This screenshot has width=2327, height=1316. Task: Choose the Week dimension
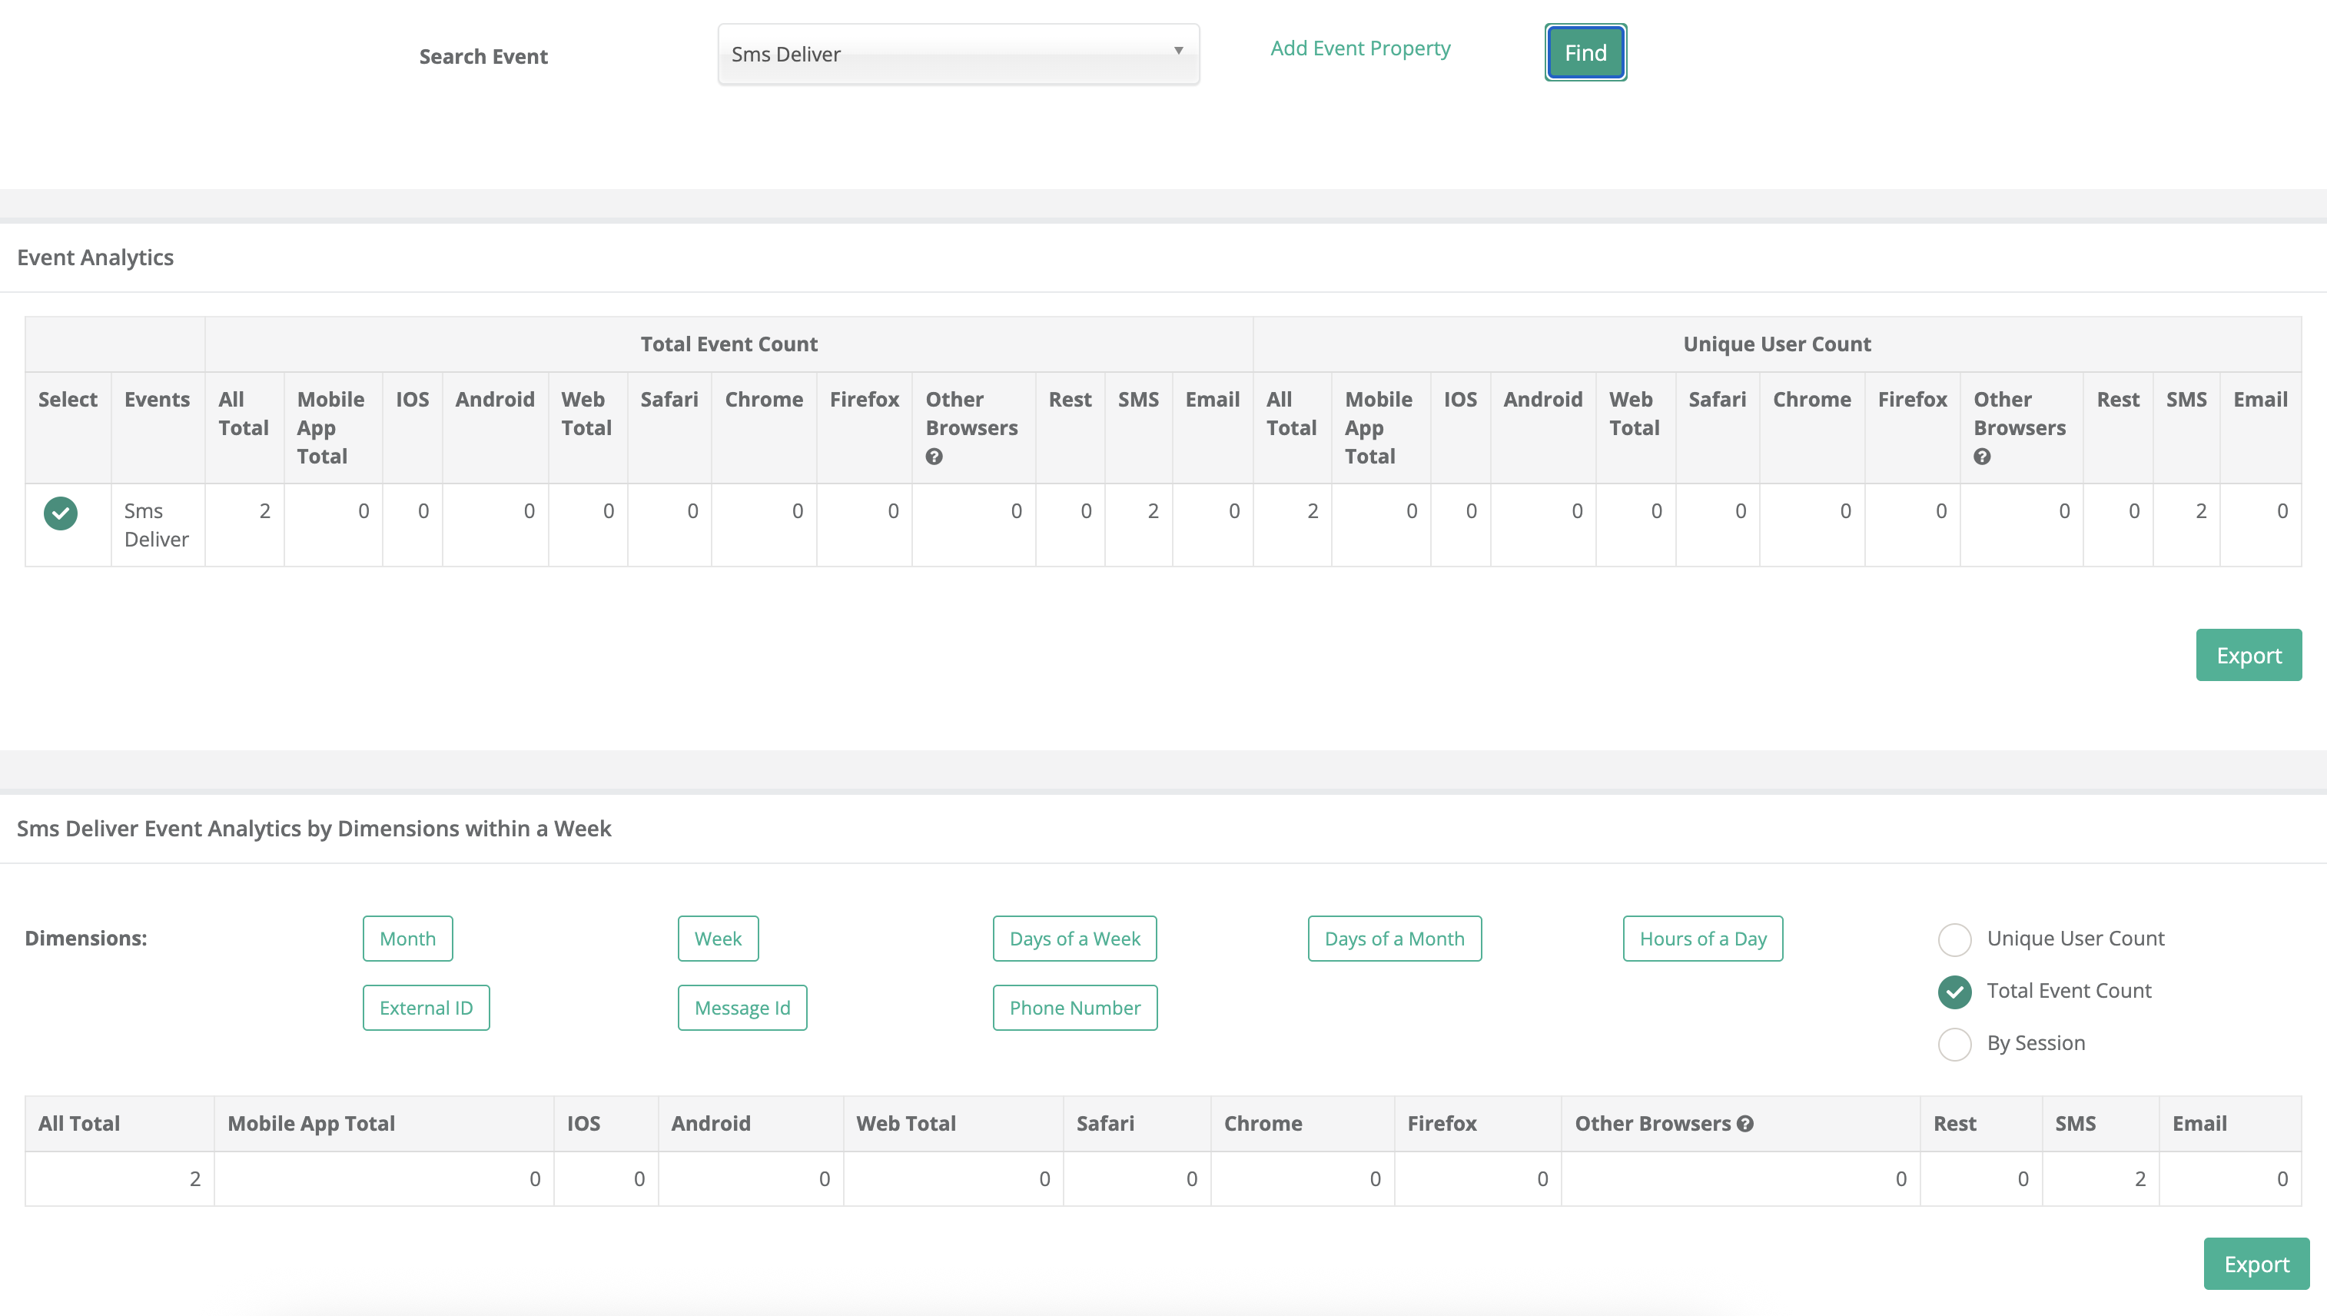(717, 939)
